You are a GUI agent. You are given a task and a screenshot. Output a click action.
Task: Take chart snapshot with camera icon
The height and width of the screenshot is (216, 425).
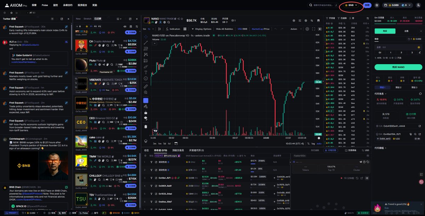(320, 29)
